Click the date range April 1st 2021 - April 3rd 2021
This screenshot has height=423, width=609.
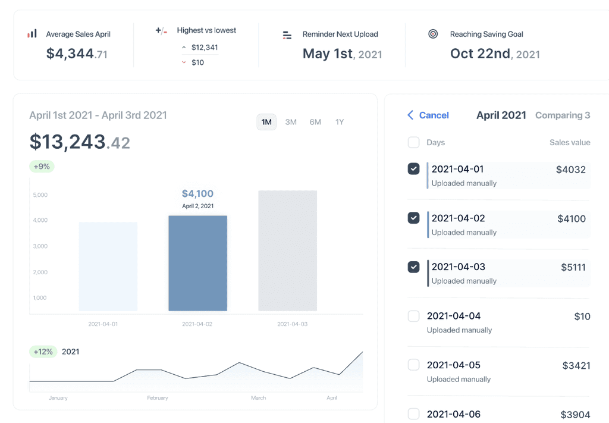tap(98, 115)
